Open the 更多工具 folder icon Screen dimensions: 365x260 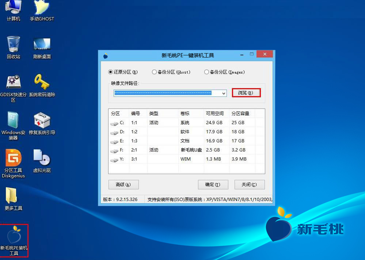[x=13, y=199]
